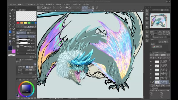Toggle visibility of the 93 % hard light layer
178x100 pixels.
click(x=151, y=78)
